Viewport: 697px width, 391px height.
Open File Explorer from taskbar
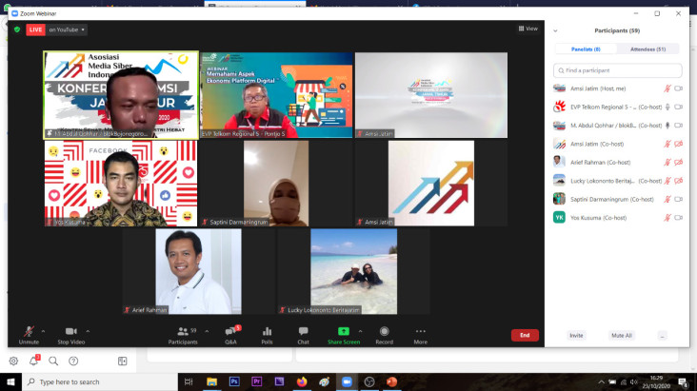pyautogui.click(x=211, y=382)
